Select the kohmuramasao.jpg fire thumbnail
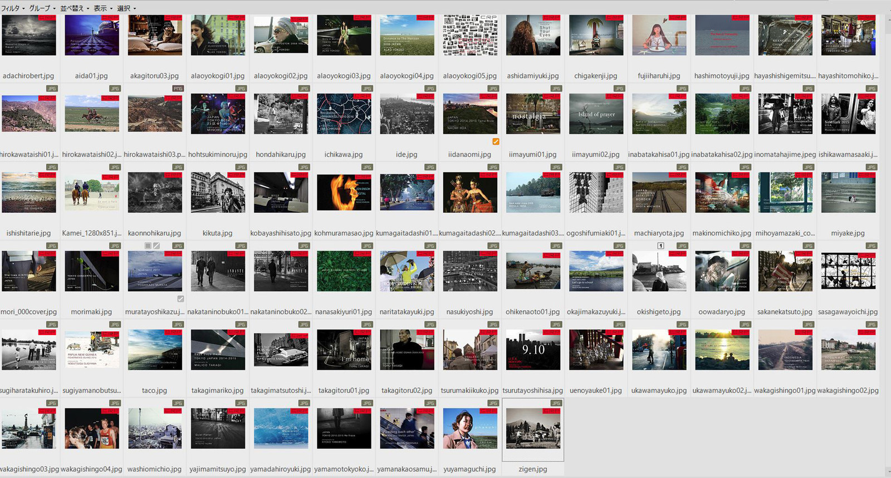 click(x=344, y=192)
